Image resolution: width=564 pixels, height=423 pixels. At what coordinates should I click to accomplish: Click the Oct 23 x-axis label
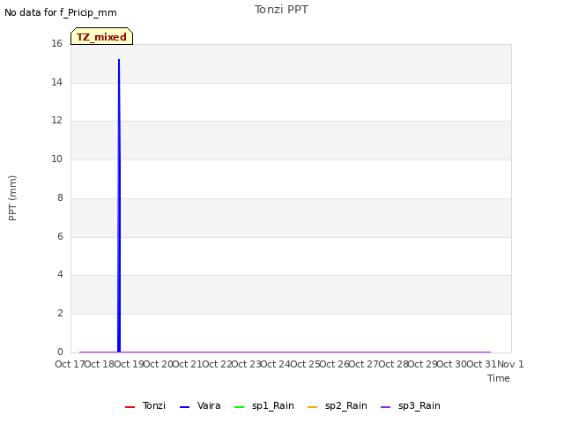click(x=247, y=364)
